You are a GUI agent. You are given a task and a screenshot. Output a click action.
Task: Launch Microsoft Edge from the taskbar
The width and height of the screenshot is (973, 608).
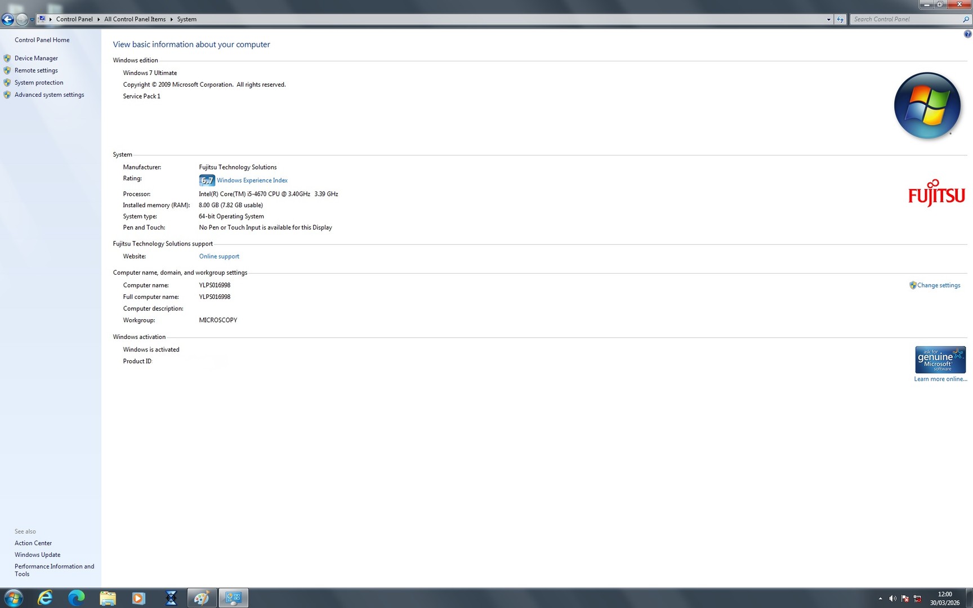tap(76, 598)
